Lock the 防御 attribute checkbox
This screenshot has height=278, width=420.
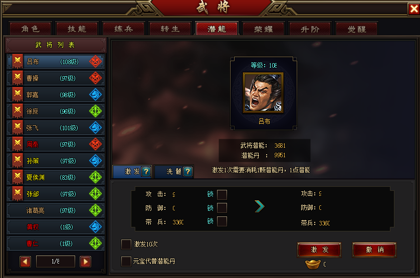[x=222, y=208]
